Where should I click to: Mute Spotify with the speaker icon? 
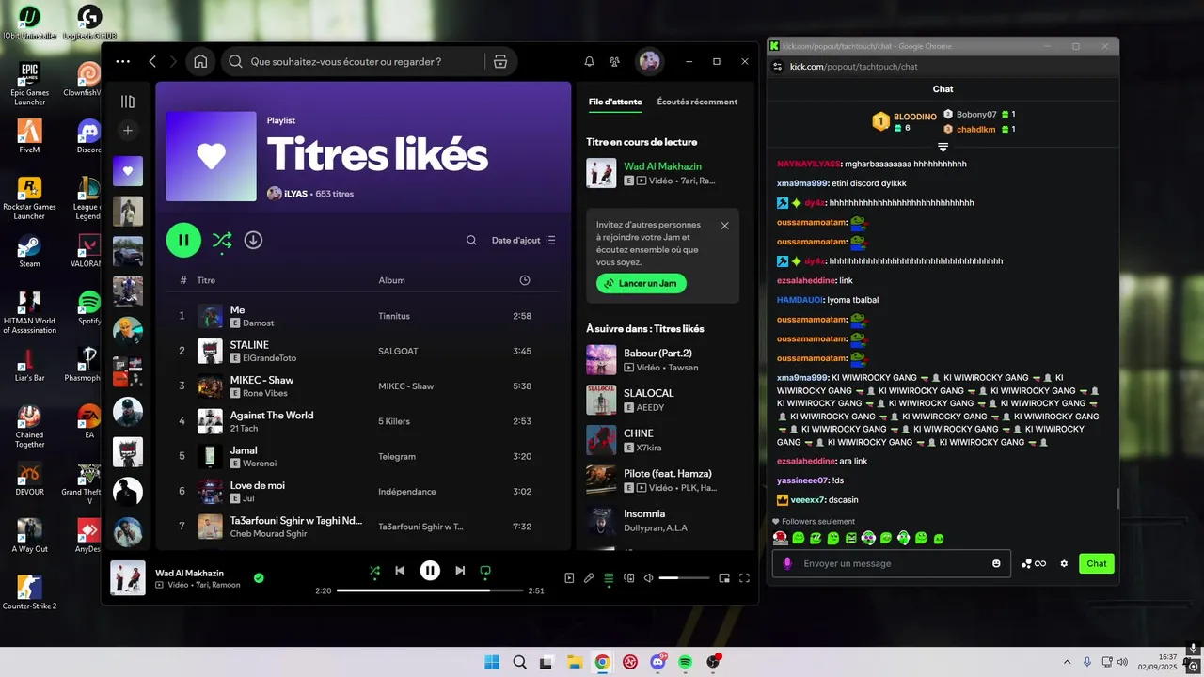point(648,578)
